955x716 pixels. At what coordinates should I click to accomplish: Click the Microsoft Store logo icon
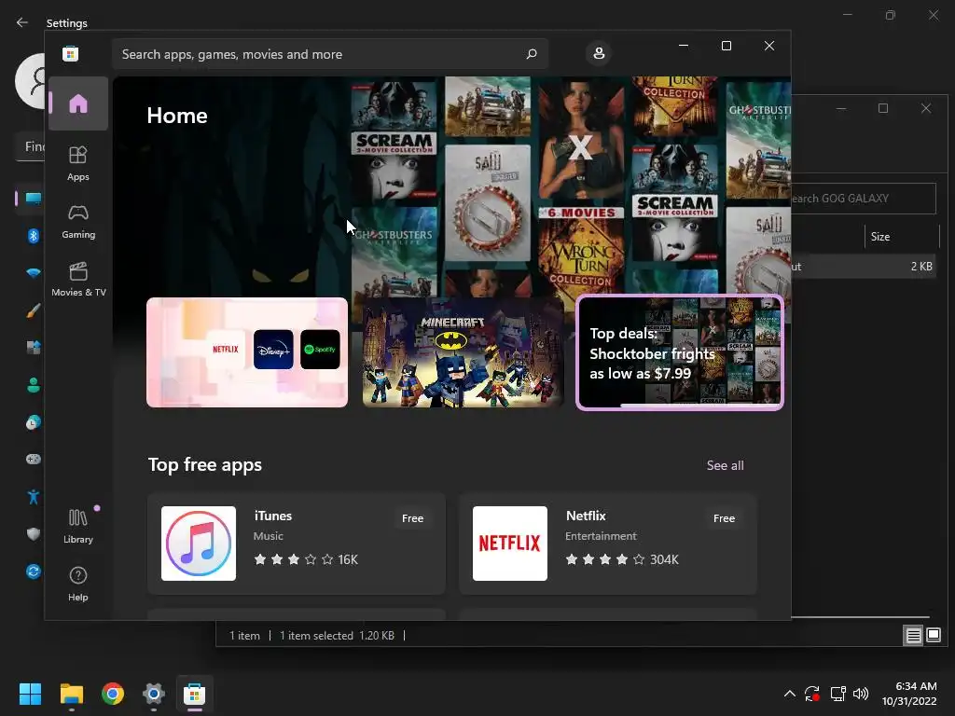click(70, 54)
